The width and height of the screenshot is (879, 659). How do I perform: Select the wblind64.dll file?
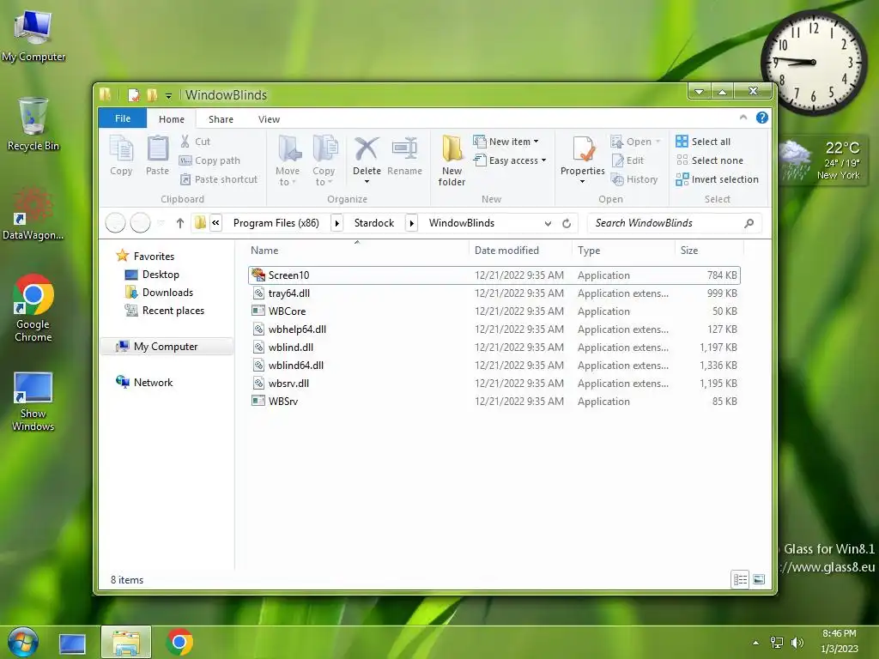coord(494,366)
